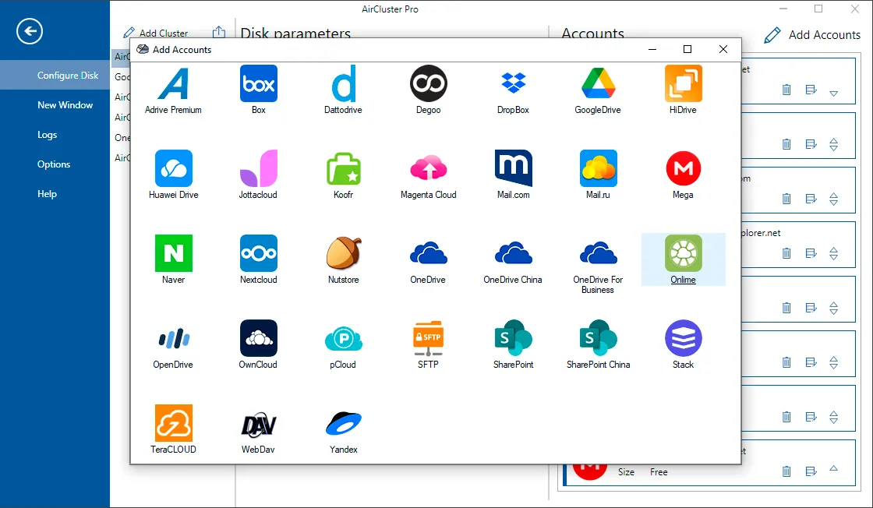Delete the last Mega account via trash

786,471
